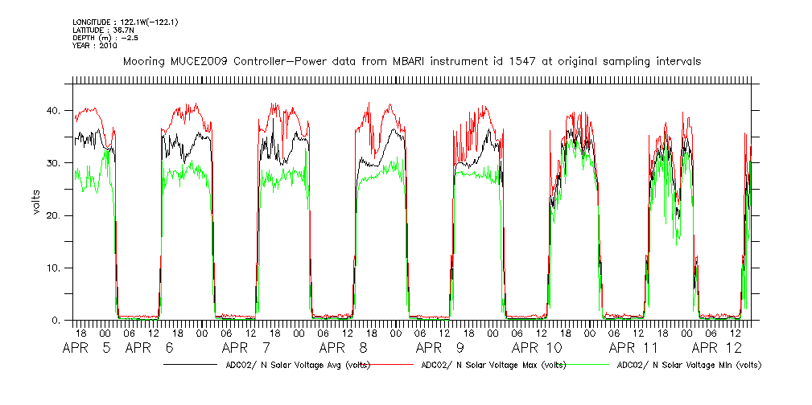Select the APR 10 date label

click(538, 349)
